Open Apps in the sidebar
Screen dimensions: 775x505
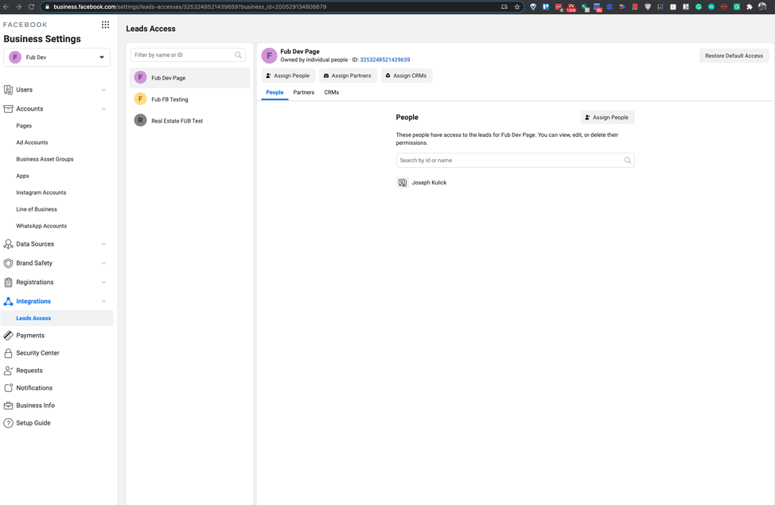(x=22, y=176)
